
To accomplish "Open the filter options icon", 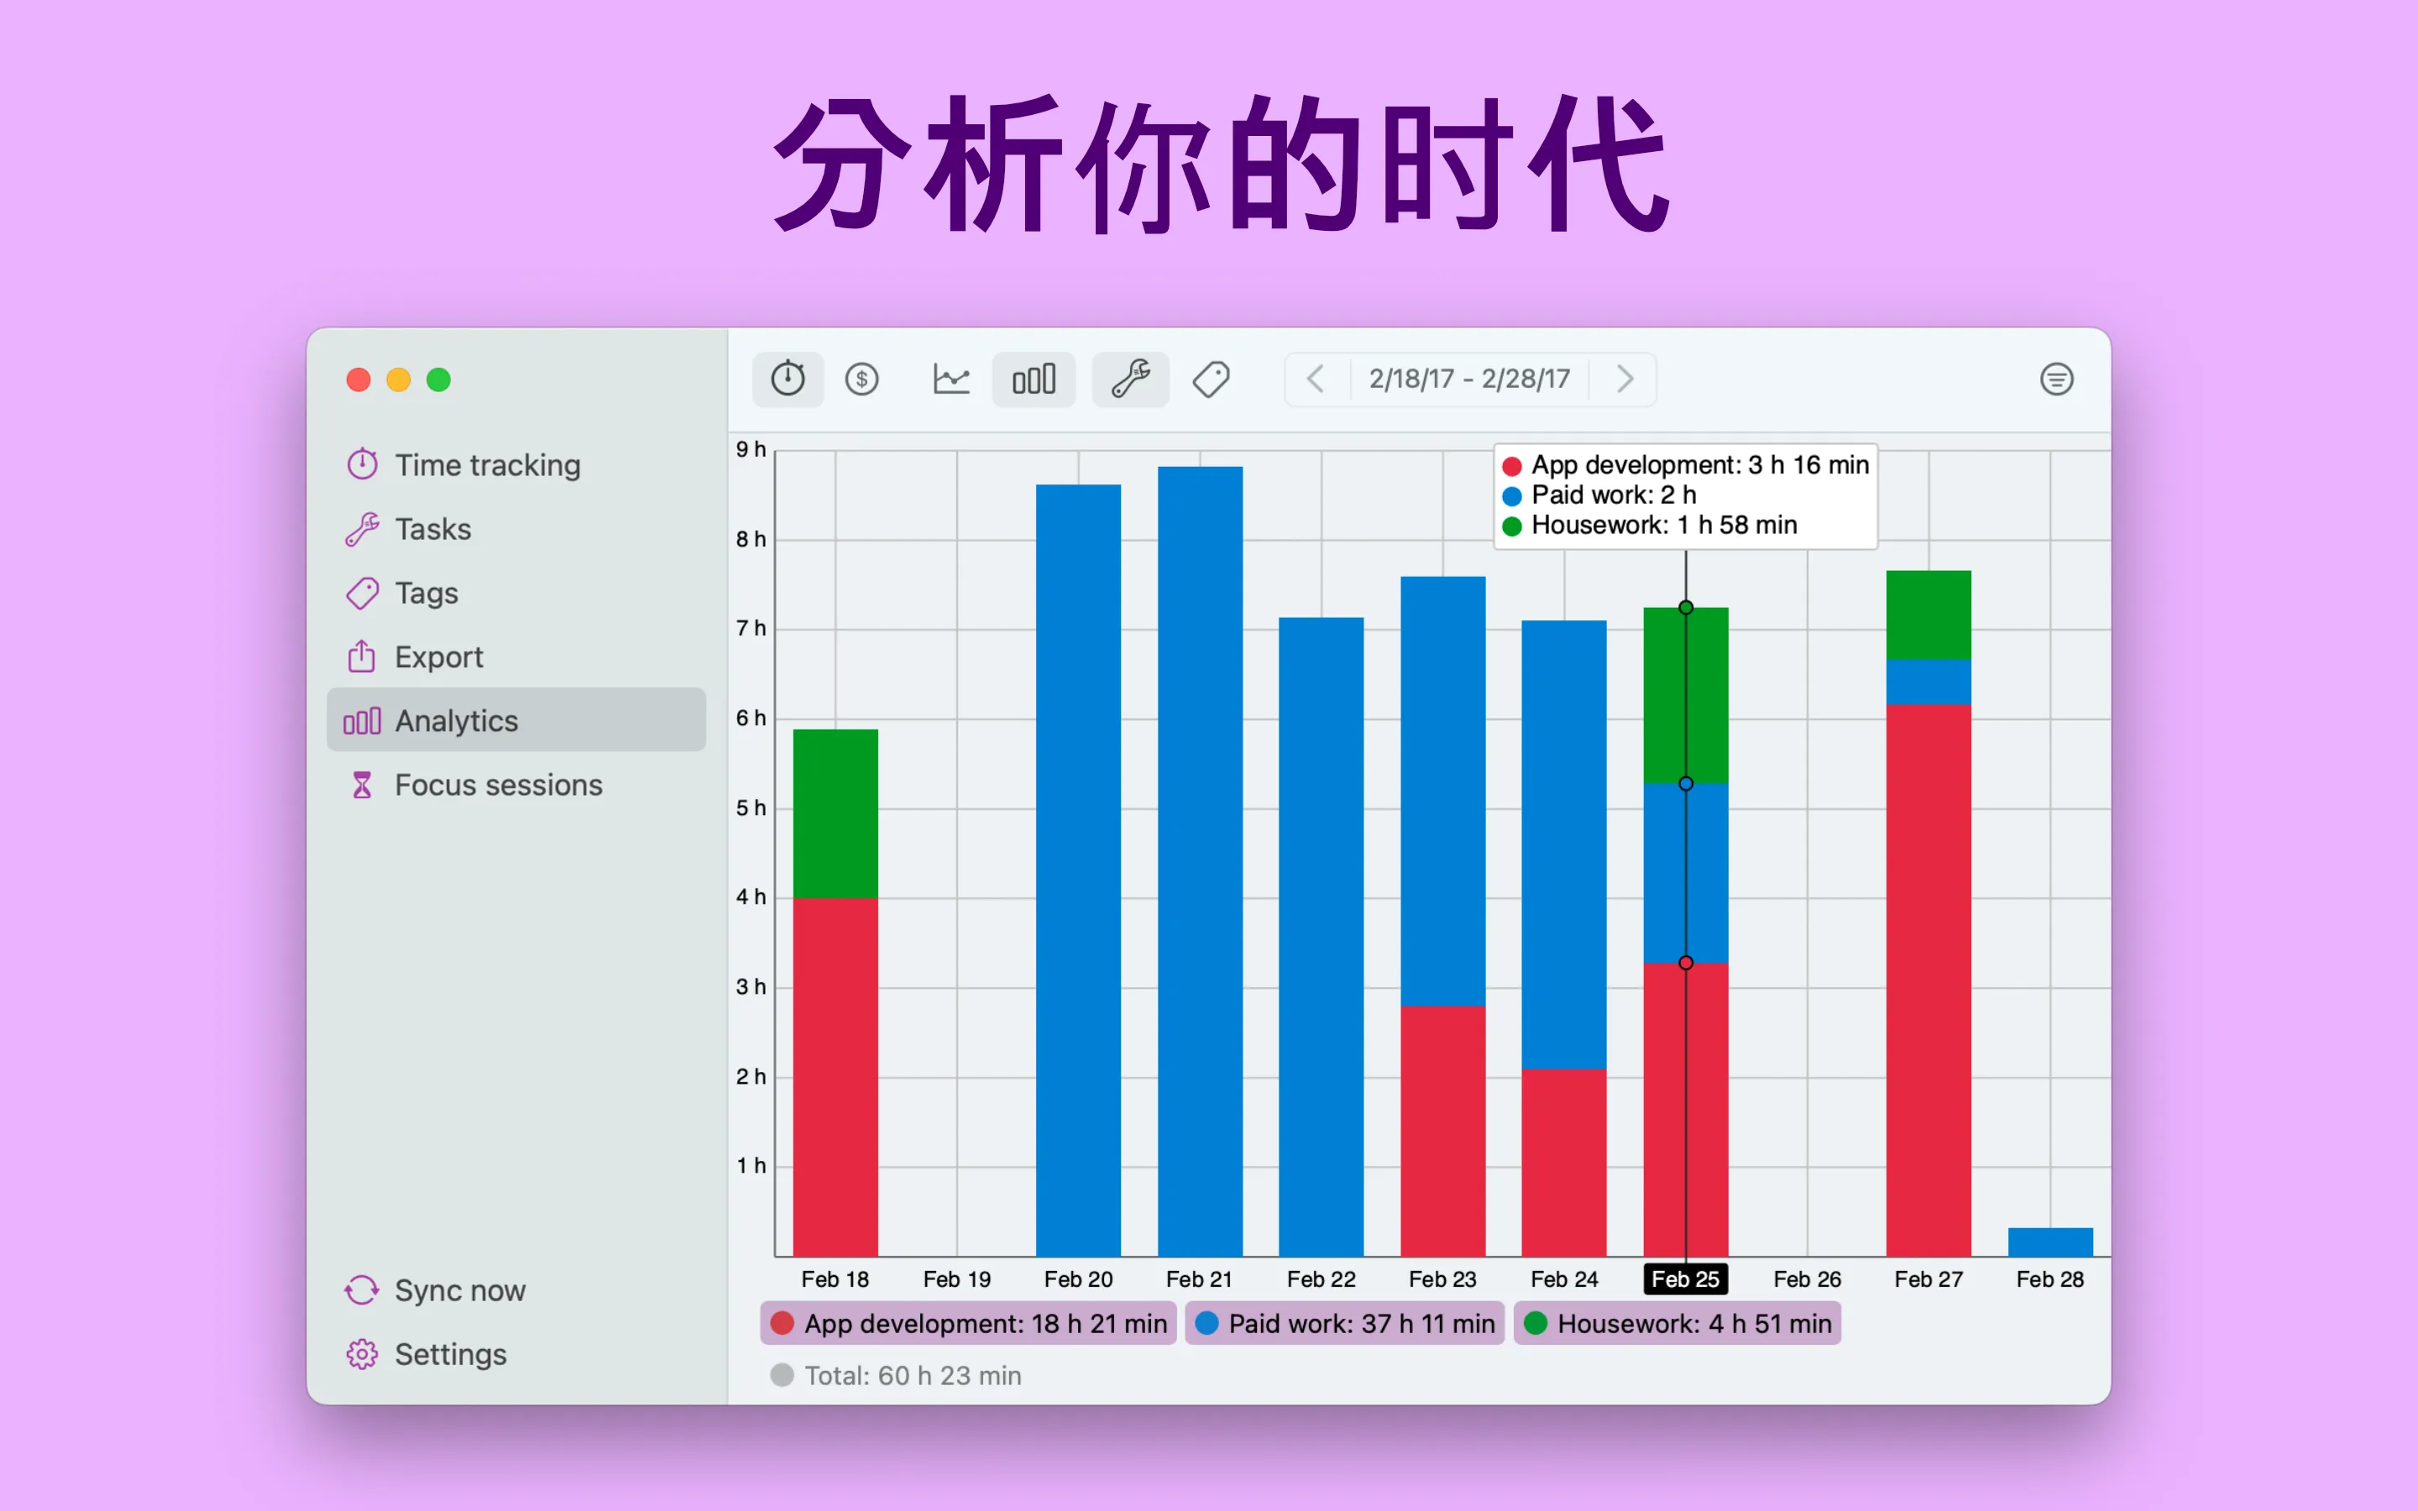I will 2056,379.
